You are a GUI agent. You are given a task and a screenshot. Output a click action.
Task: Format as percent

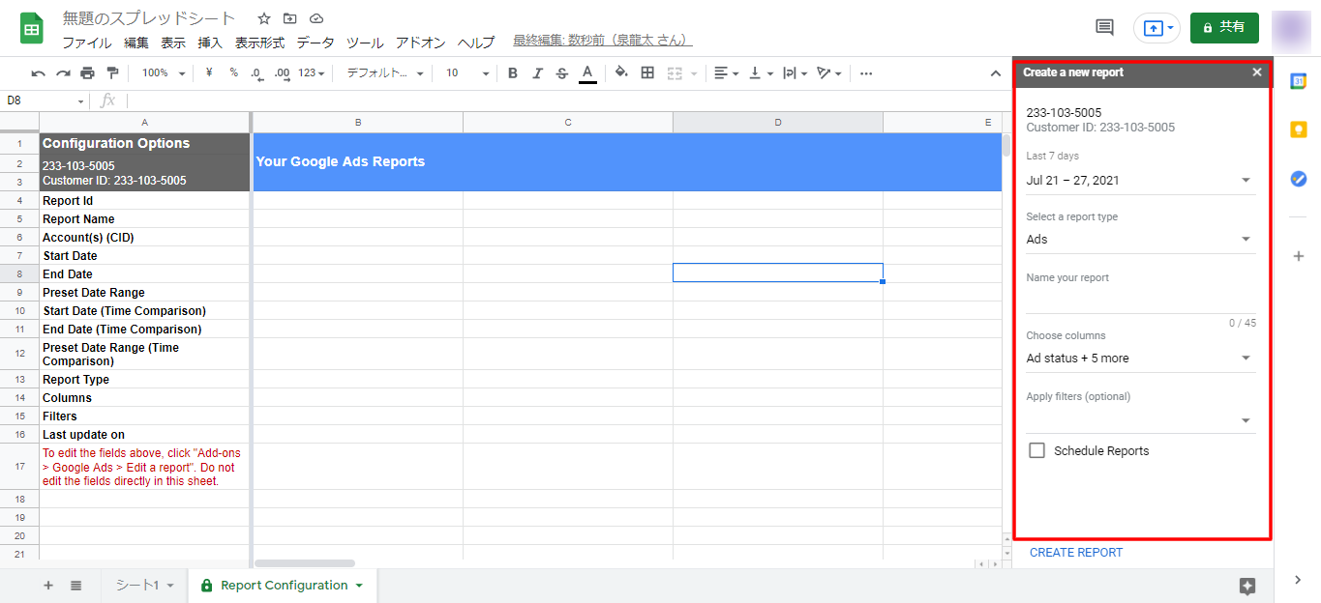click(x=233, y=72)
